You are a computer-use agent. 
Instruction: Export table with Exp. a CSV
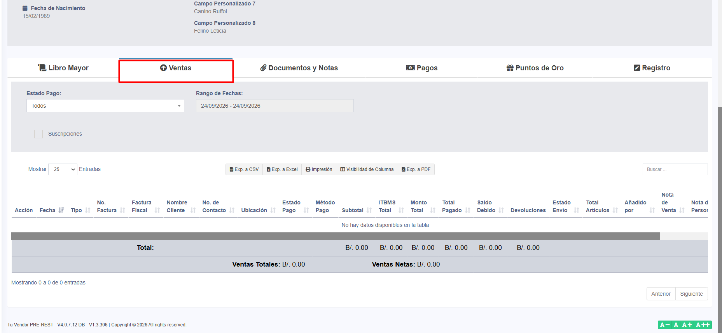pos(244,169)
